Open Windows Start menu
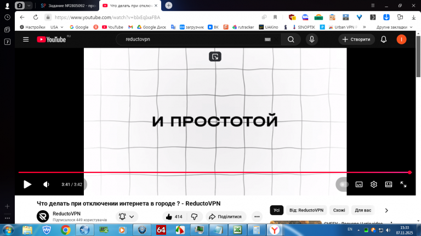This screenshot has width=421, height=236. click(8, 230)
